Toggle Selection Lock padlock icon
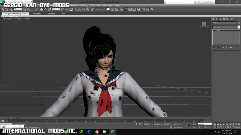This screenshot has width=241, height=135. (136, 124)
